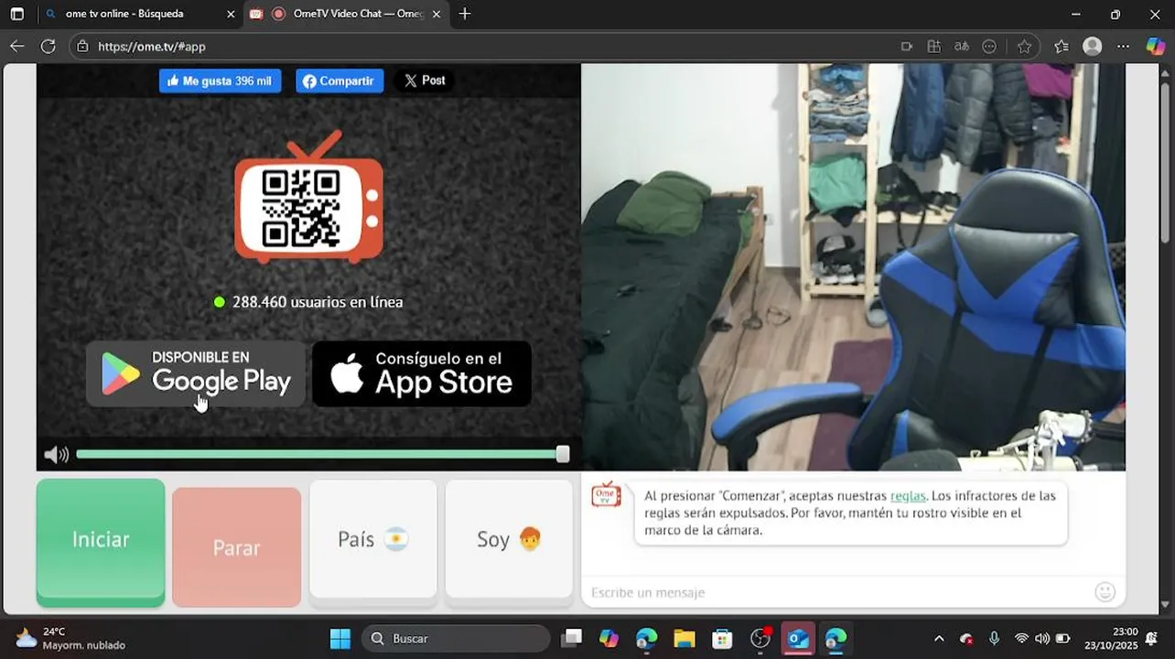Open the weather widget 24°C
This screenshot has width=1175, height=659.
click(x=70, y=638)
